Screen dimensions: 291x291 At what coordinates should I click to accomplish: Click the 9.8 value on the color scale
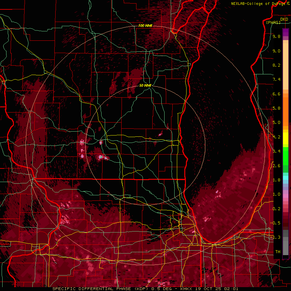pos(276,36)
